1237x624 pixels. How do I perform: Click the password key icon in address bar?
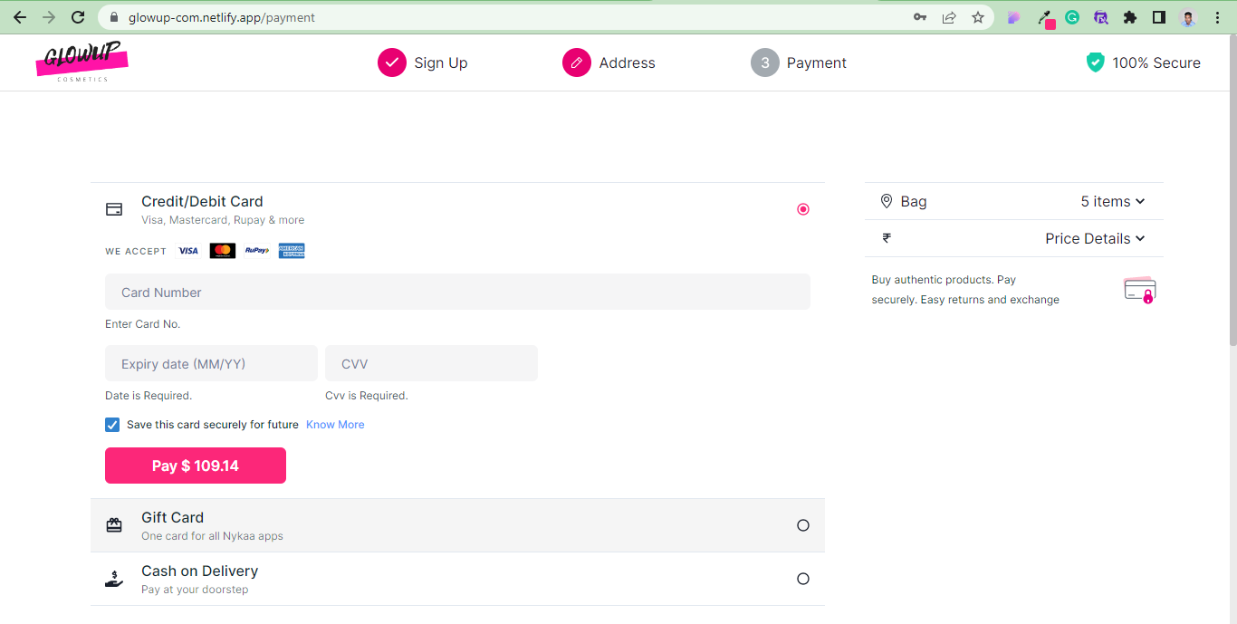pos(920,17)
